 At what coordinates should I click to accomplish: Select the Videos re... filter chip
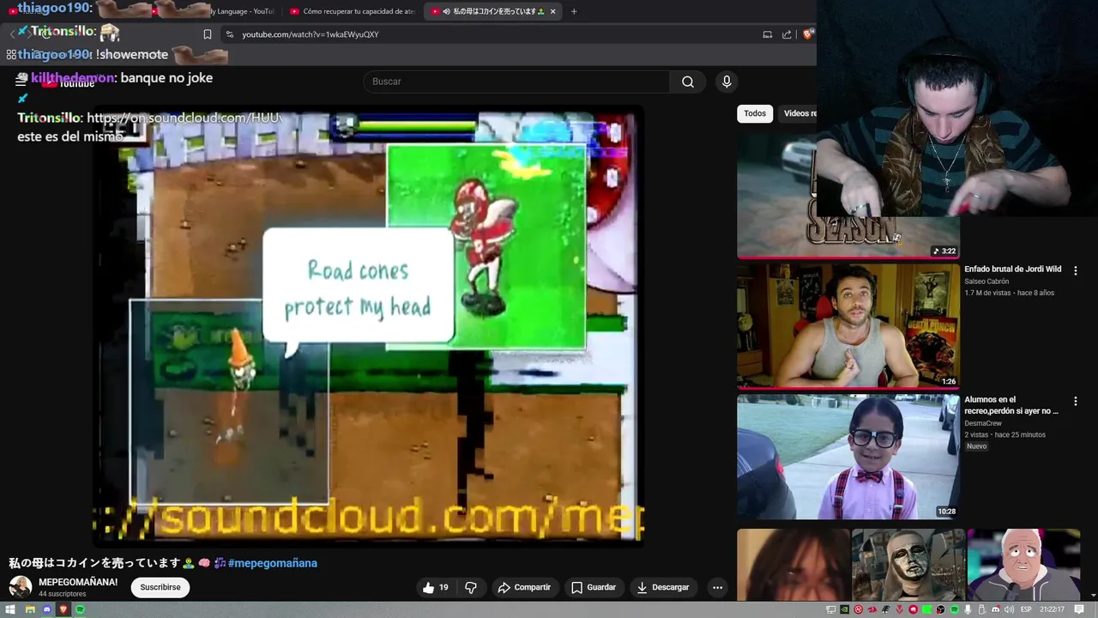797,113
